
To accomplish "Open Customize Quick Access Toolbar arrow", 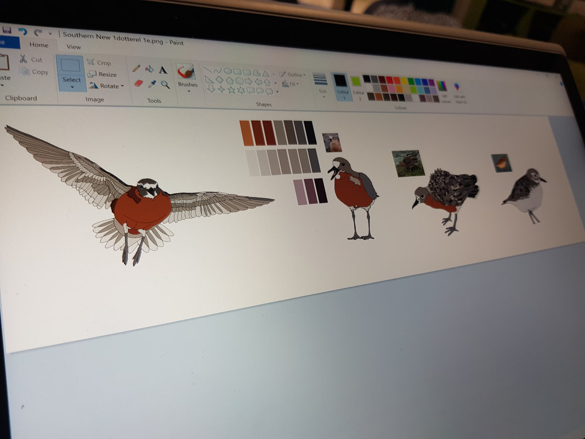I will [x=50, y=34].
